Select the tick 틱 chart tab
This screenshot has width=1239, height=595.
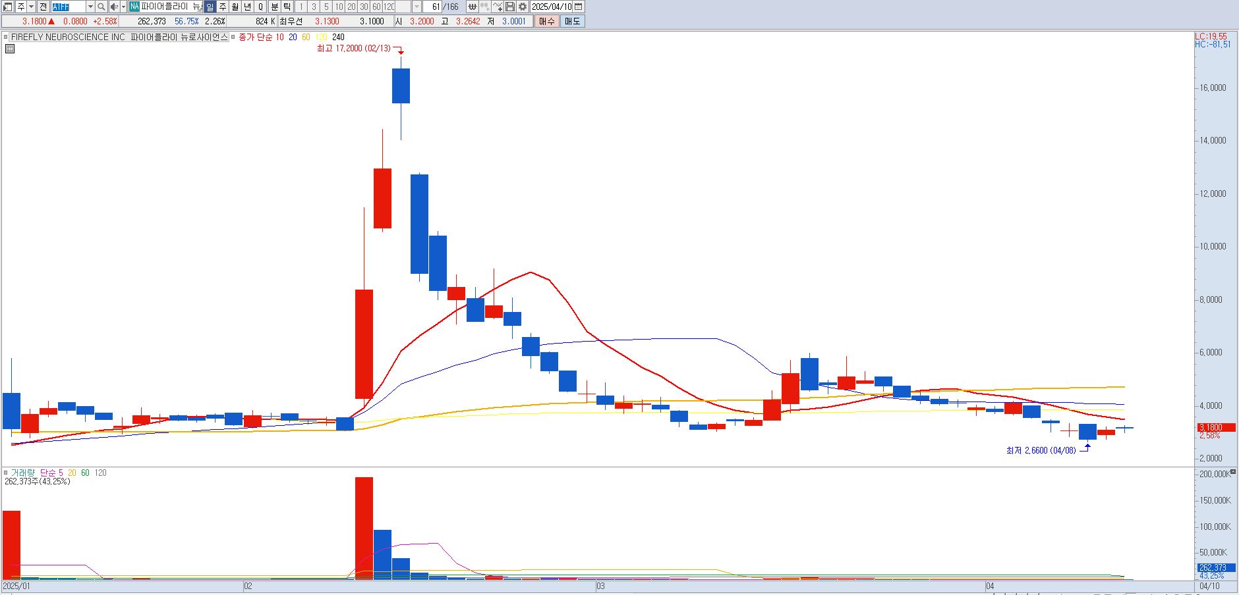tap(287, 7)
